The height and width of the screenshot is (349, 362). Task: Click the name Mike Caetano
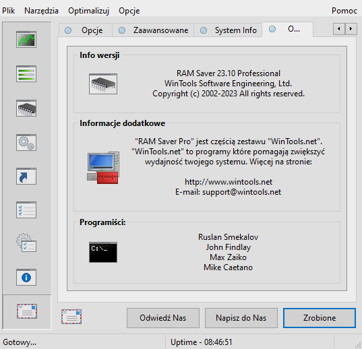(229, 267)
